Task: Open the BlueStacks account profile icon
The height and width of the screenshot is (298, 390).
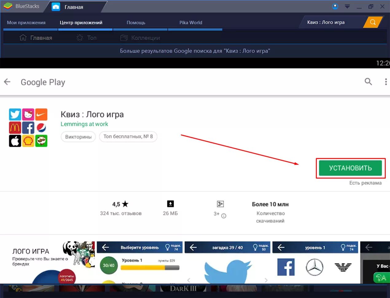Action: click(335, 6)
